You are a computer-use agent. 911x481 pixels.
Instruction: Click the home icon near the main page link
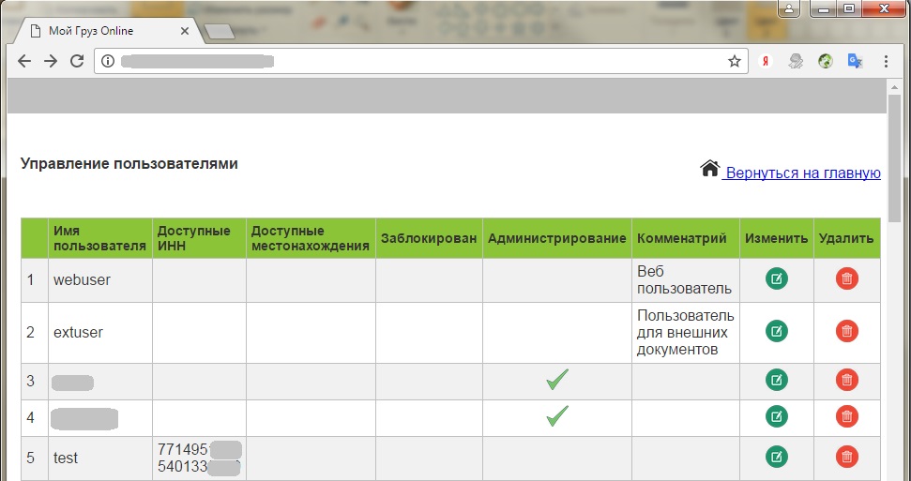click(x=709, y=169)
